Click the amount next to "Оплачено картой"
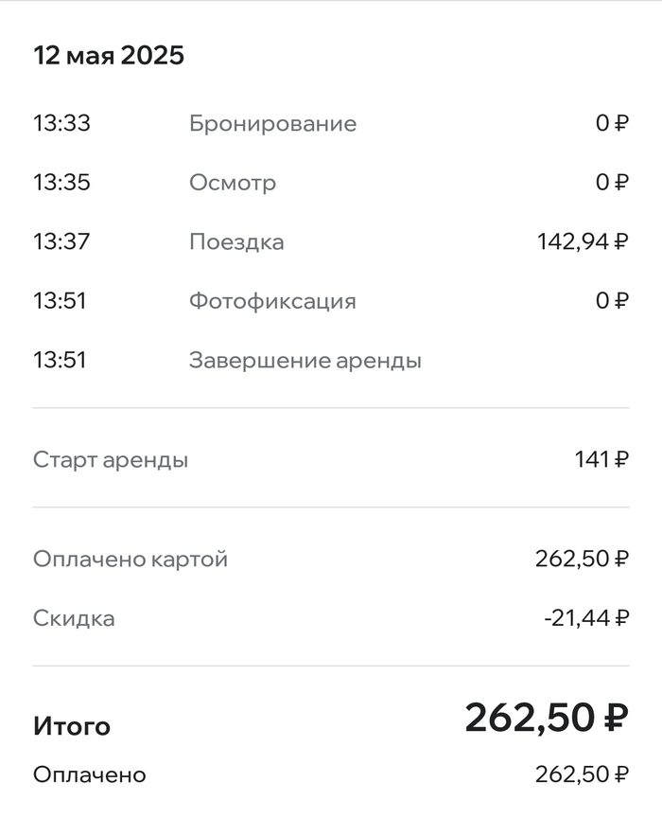This screenshot has height=818, width=662. click(x=582, y=560)
